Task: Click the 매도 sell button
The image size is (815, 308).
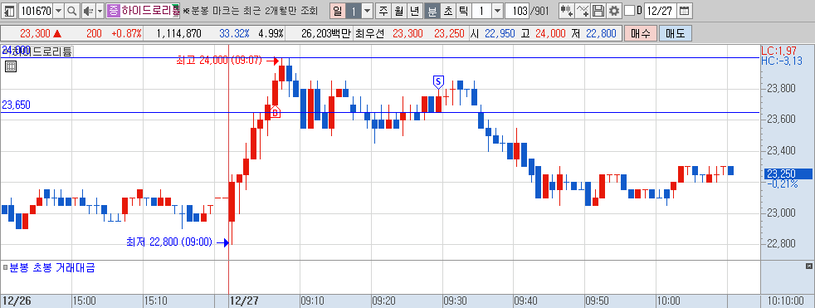Action: (x=676, y=34)
